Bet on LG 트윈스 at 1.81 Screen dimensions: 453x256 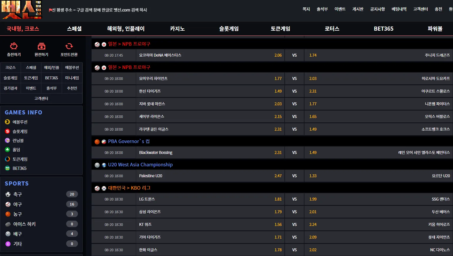[x=211, y=199]
